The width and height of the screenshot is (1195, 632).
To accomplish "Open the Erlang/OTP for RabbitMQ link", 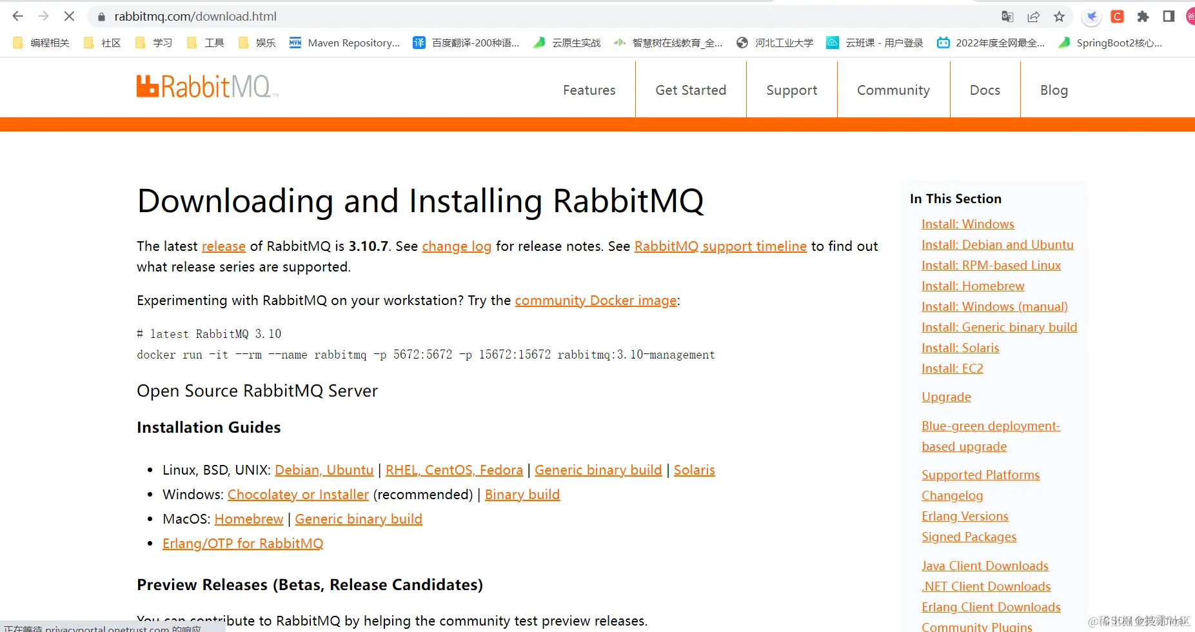I will 242,544.
